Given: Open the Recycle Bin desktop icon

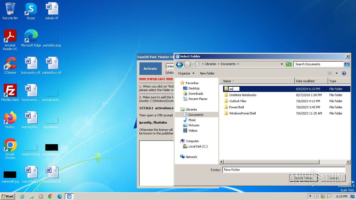Looking at the screenshot, I should [x=10, y=11].
